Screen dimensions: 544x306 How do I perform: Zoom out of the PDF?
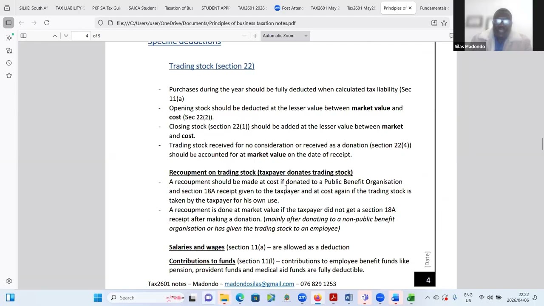[x=244, y=36]
